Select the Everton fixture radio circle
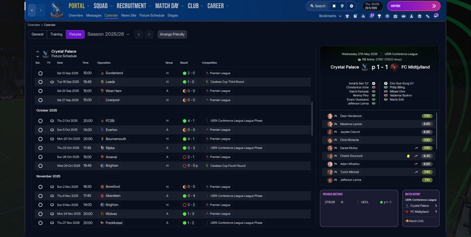Viewport: 471px width, 237px height. pos(40,130)
